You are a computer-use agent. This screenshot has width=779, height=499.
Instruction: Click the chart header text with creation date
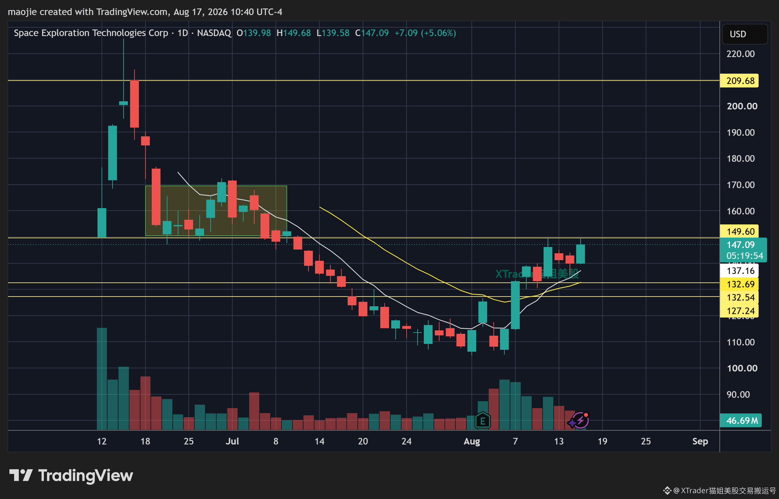tap(145, 12)
